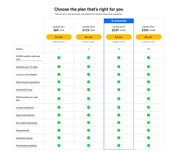Viewport: 174px width, 152px height.
Task: Open the Multi-format AI generation tooltip label
Action: point(28,82)
